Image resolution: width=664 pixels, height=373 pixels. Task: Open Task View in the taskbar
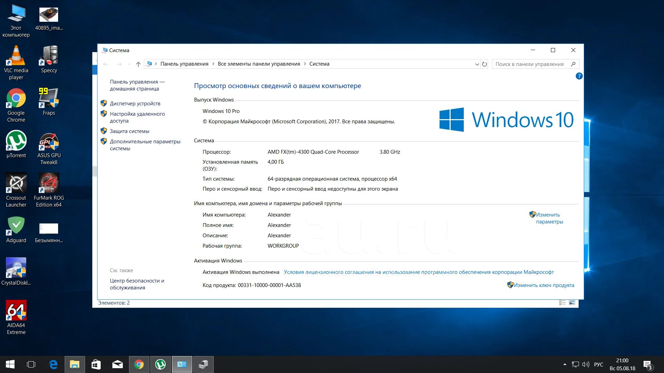click(31, 364)
